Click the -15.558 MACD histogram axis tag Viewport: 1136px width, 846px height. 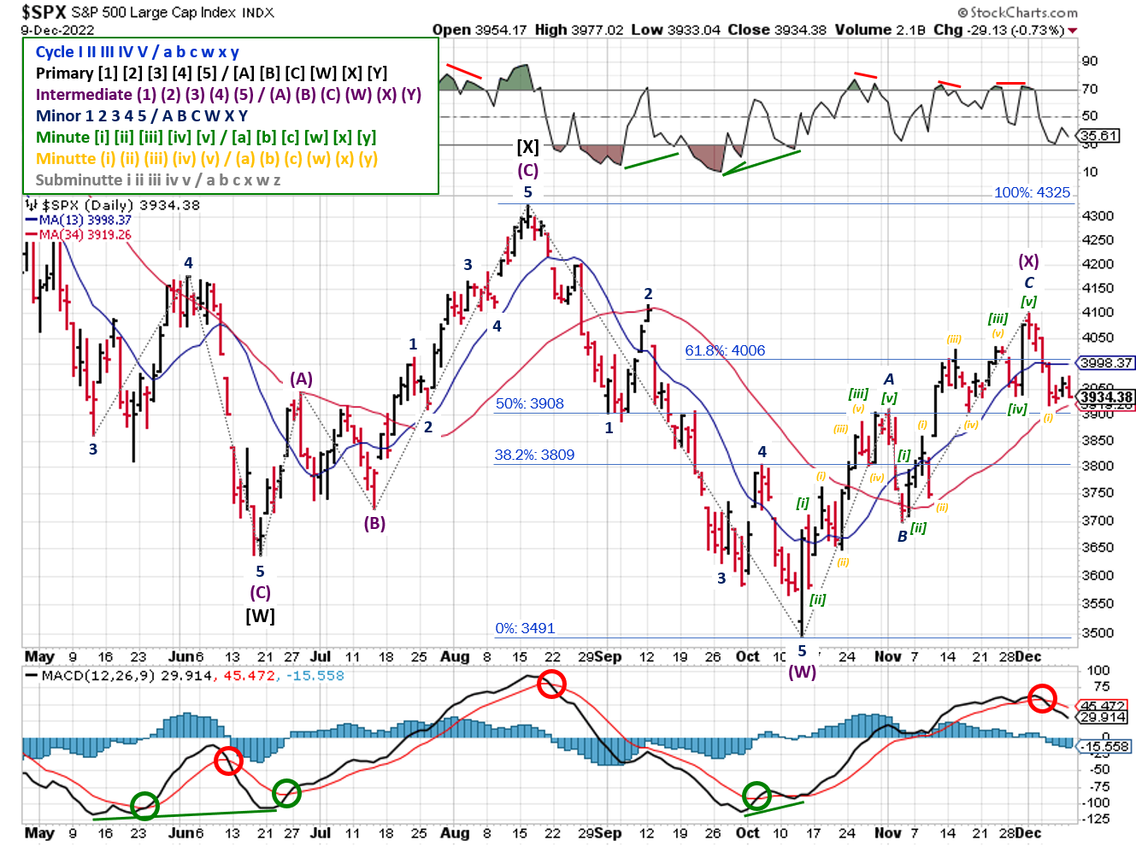coord(1104,747)
